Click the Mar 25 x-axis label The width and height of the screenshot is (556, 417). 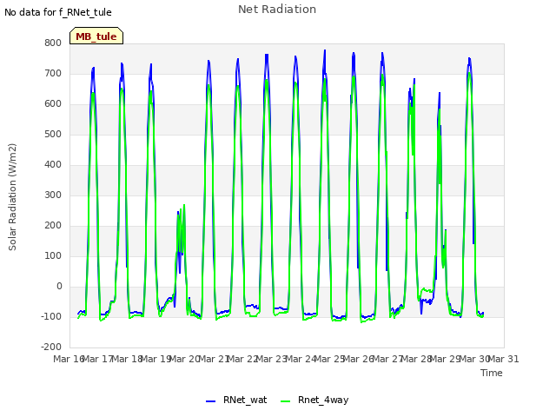click(329, 359)
